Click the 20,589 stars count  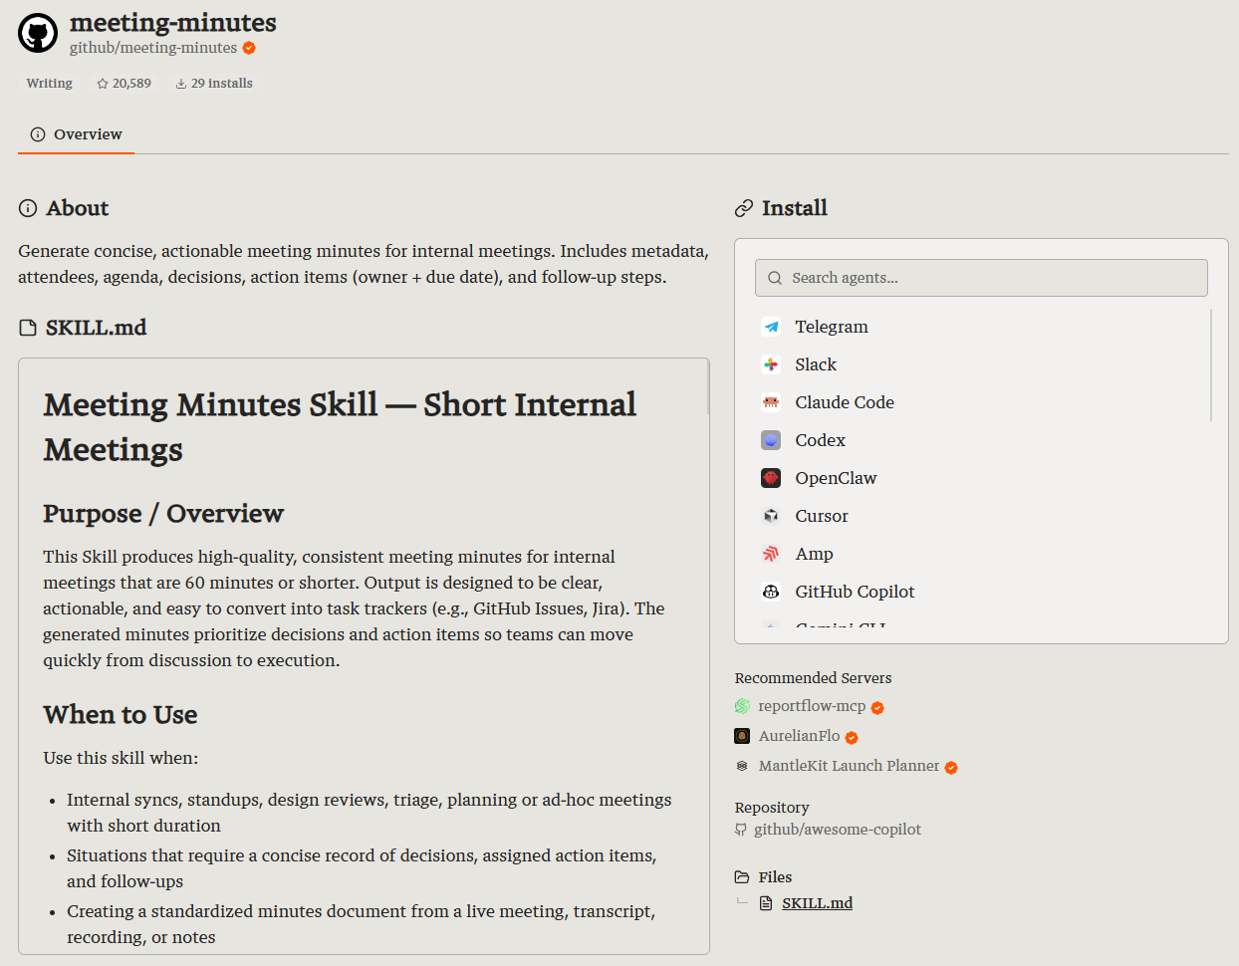coord(131,84)
